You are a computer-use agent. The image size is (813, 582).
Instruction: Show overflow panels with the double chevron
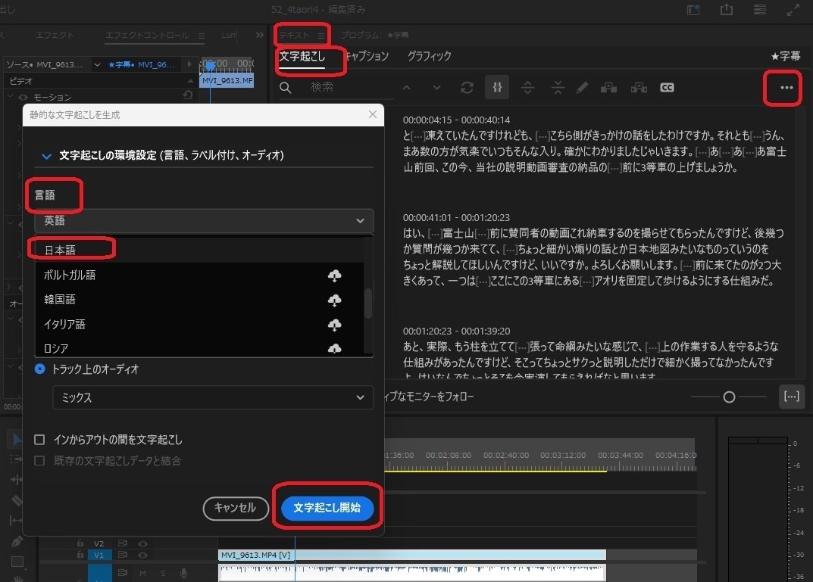coord(259,36)
